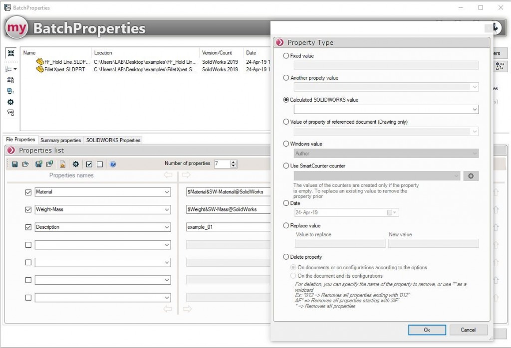Uncheck the Material property checkbox
Viewport: 511px width, 348px height.
(28, 192)
